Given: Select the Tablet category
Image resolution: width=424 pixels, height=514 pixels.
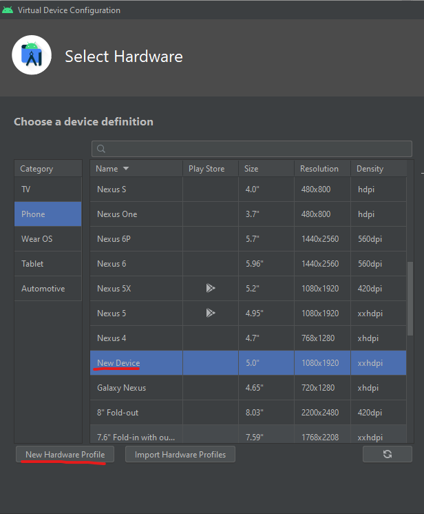Looking at the screenshot, I should (x=48, y=264).
